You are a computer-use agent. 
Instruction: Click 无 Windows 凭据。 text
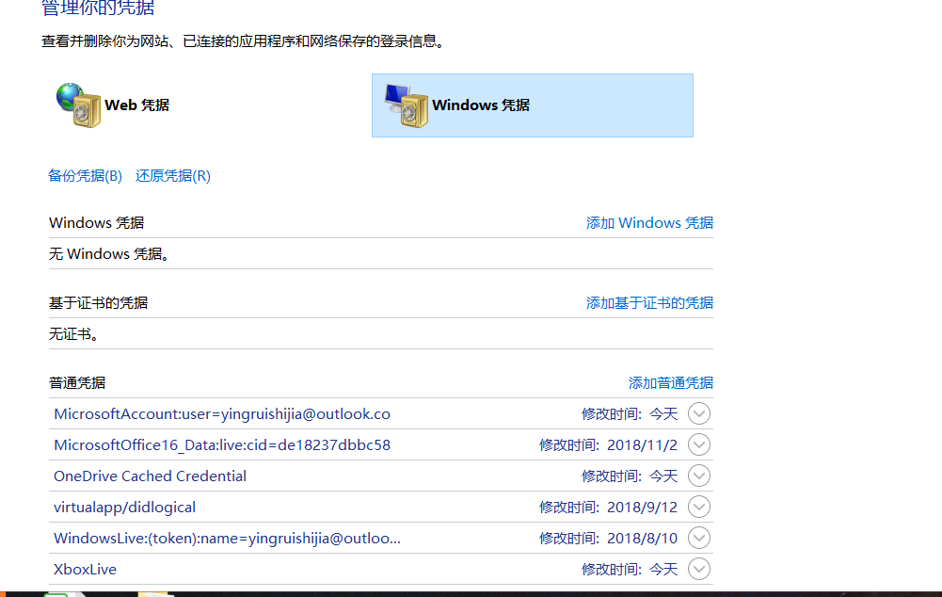[x=110, y=254]
